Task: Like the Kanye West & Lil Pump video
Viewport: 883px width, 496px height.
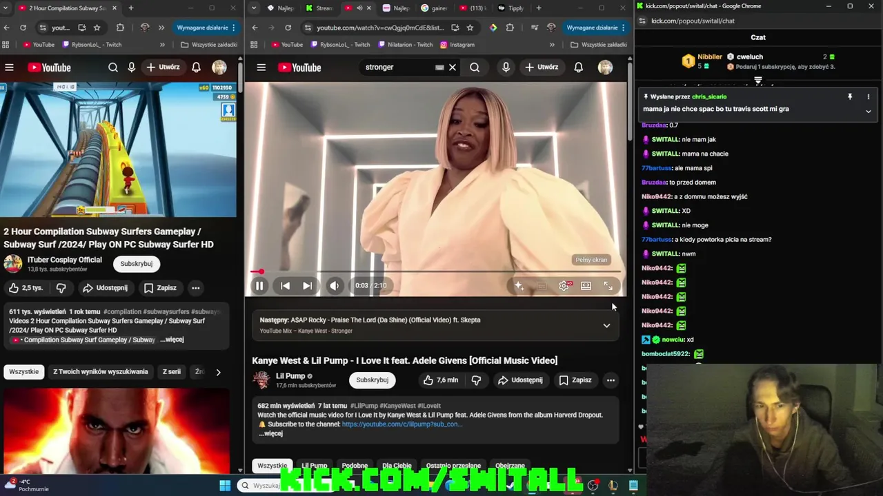Action: pyautogui.click(x=440, y=380)
